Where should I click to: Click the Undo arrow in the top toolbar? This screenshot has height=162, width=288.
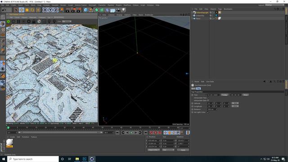(4, 10)
